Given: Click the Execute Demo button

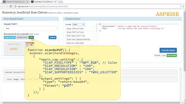Looking at the screenshot, I should click(168, 50).
